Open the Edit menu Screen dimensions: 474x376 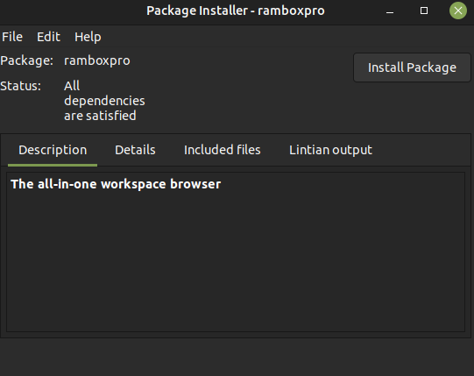pos(48,37)
